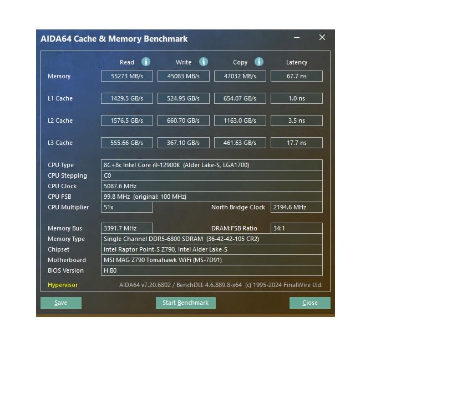The height and width of the screenshot is (417, 462).
Task: Select the North Bridge Clock value field
Action: point(296,207)
